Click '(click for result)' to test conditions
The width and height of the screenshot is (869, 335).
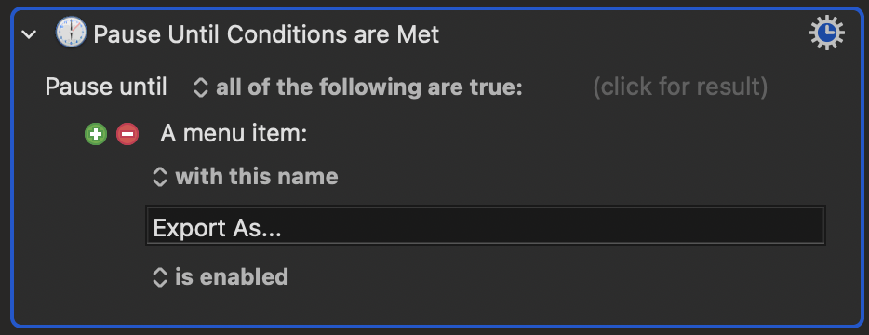(680, 87)
